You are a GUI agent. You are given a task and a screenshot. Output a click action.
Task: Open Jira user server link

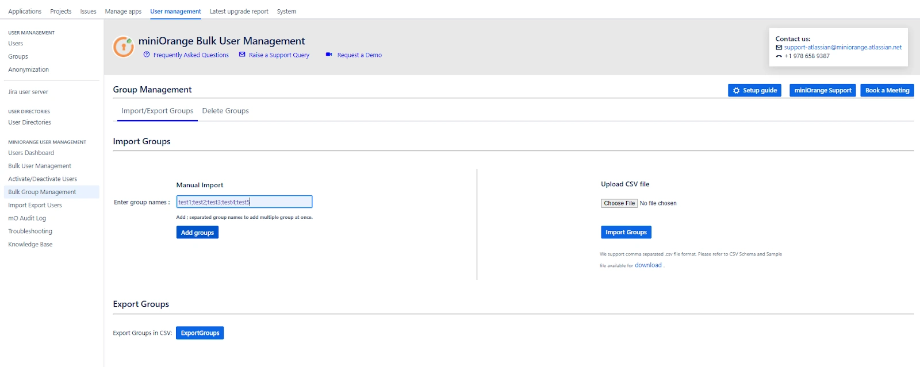[28, 92]
